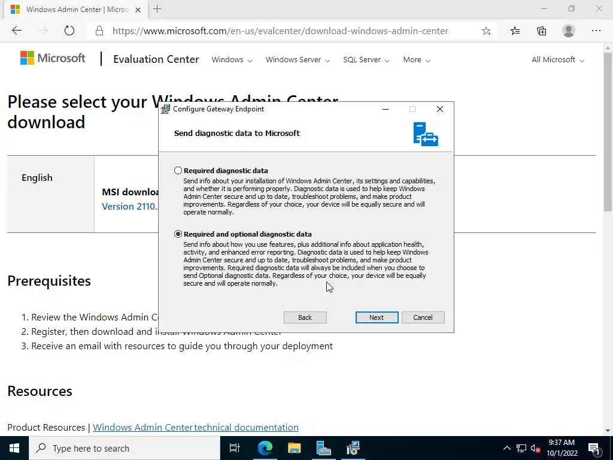
Task: Open Windows Admin Center technical documentation link
Action: 196,427
